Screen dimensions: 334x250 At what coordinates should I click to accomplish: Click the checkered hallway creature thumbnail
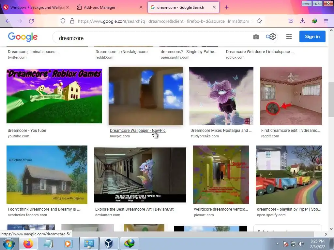tap(140, 175)
